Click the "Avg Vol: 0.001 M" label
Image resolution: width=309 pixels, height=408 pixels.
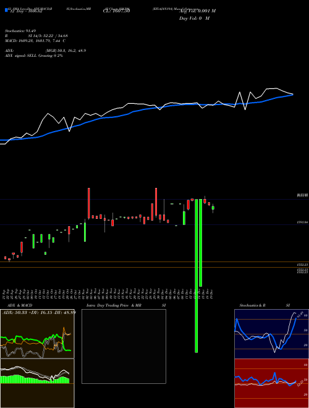[197, 11]
